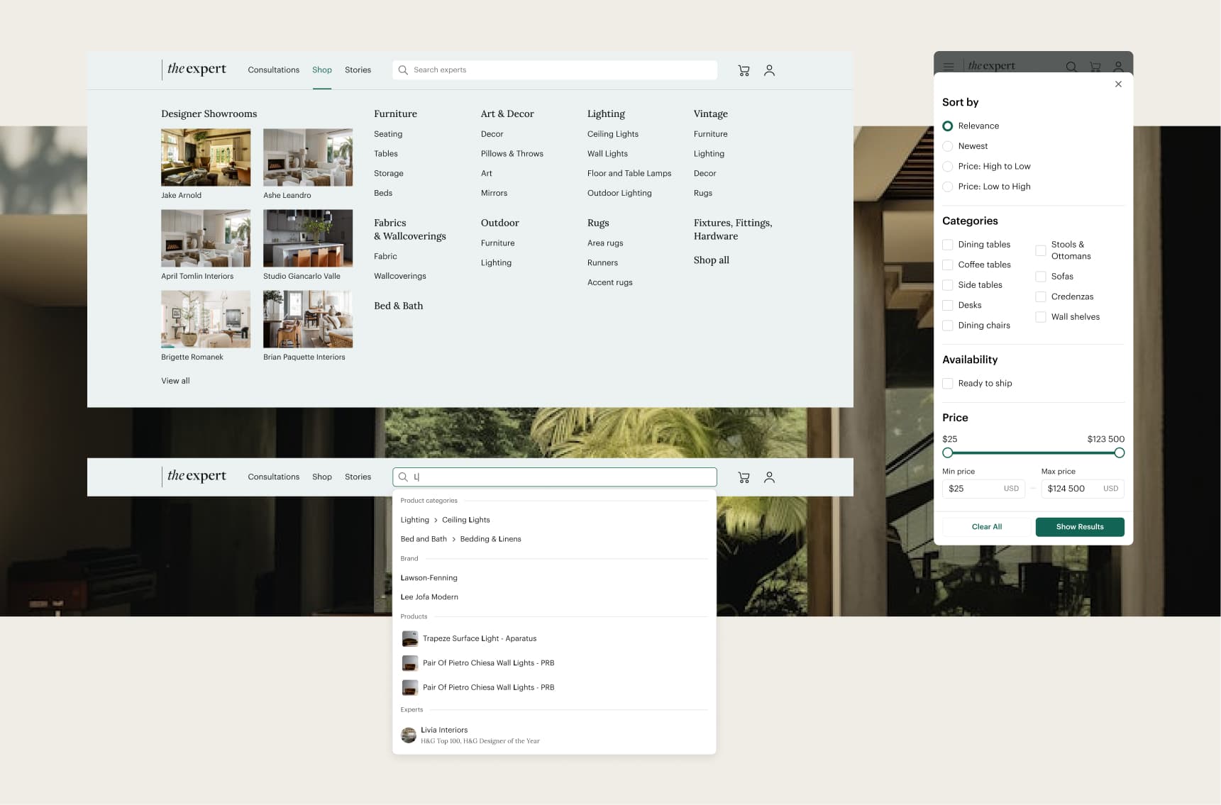The width and height of the screenshot is (1221, 805).
Task: Click the Min price input field
Action: click(983, 488)
